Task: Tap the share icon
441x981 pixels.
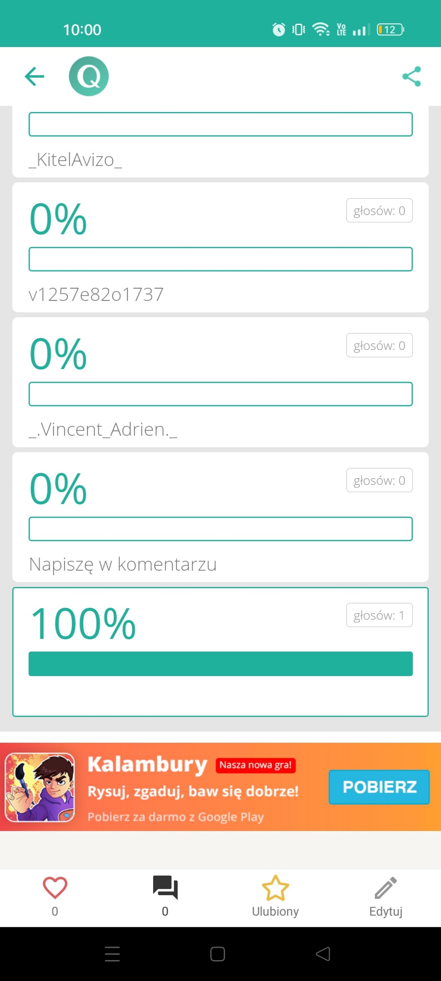Action: pos(411,76)
